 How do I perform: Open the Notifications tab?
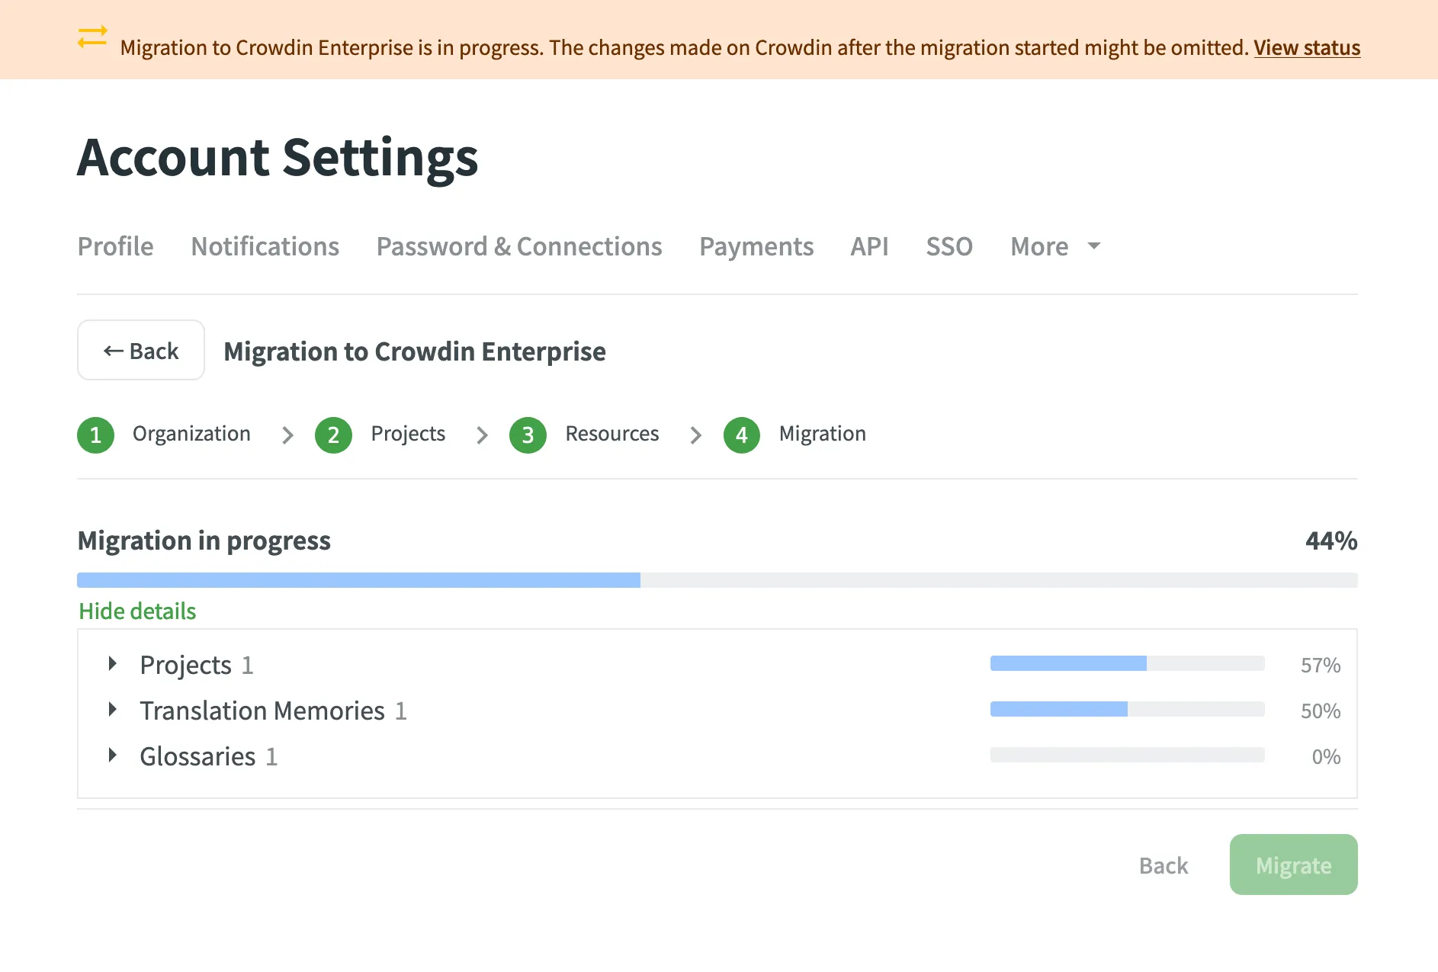point(265,246)
